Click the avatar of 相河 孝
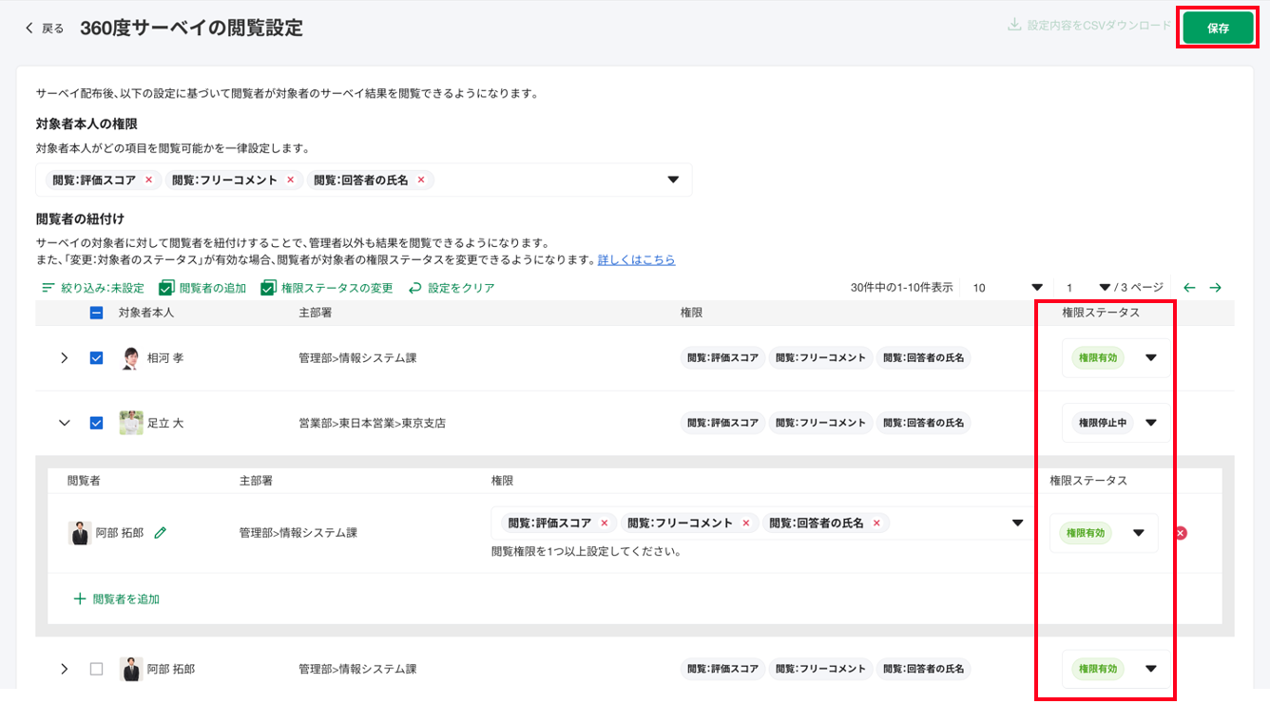The height and width of the screenshot is (704, 1270). point(131,358)
